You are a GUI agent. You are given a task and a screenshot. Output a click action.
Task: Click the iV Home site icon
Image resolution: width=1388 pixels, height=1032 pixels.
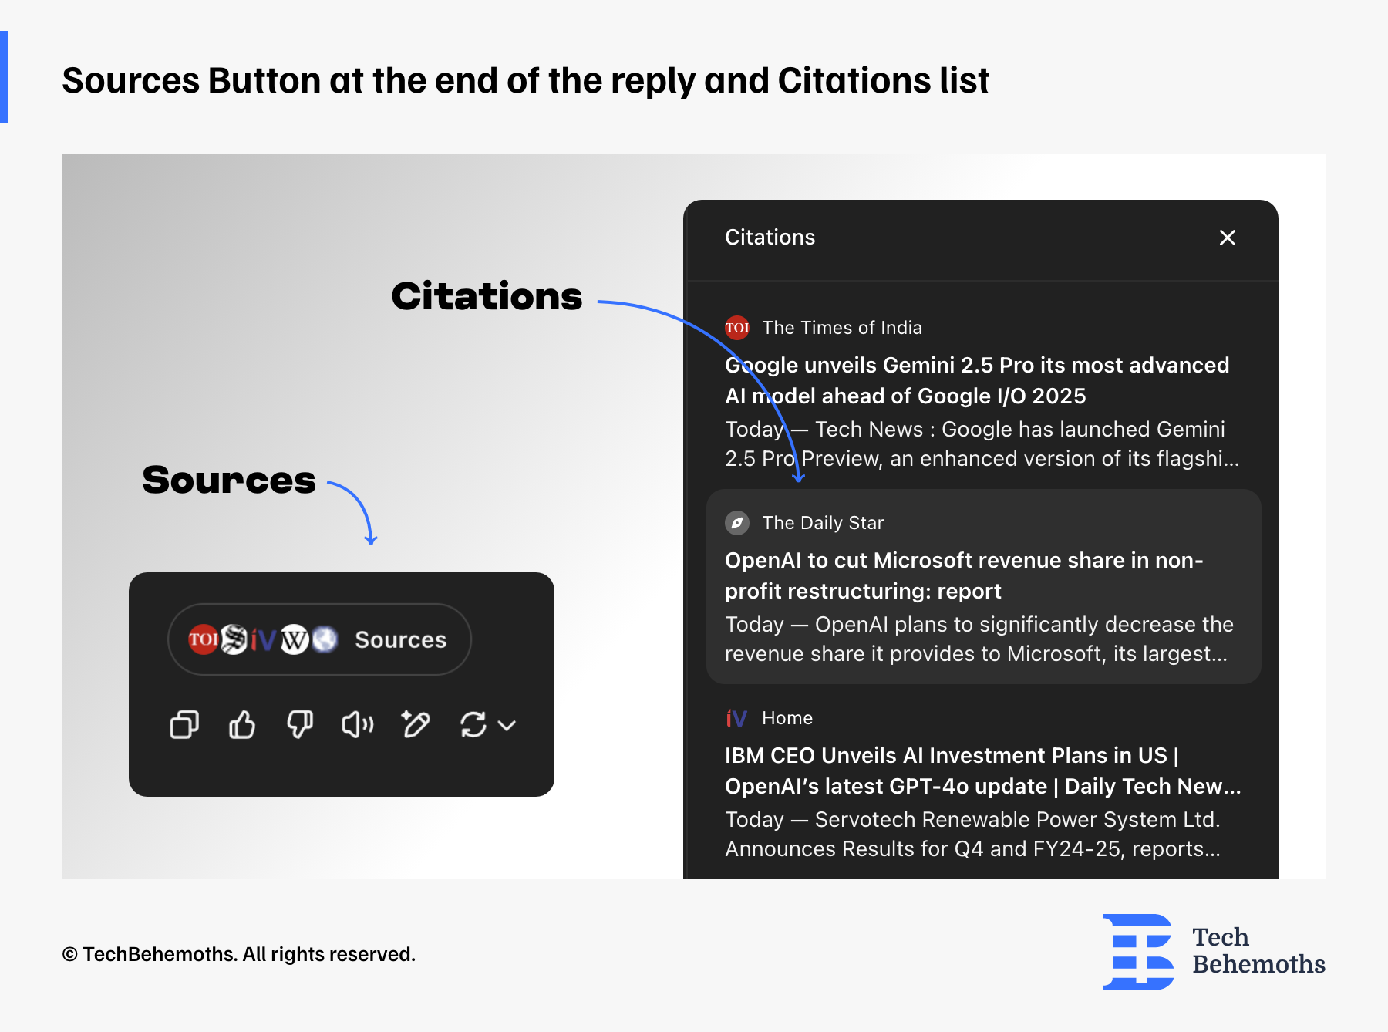tap(736, 718)
